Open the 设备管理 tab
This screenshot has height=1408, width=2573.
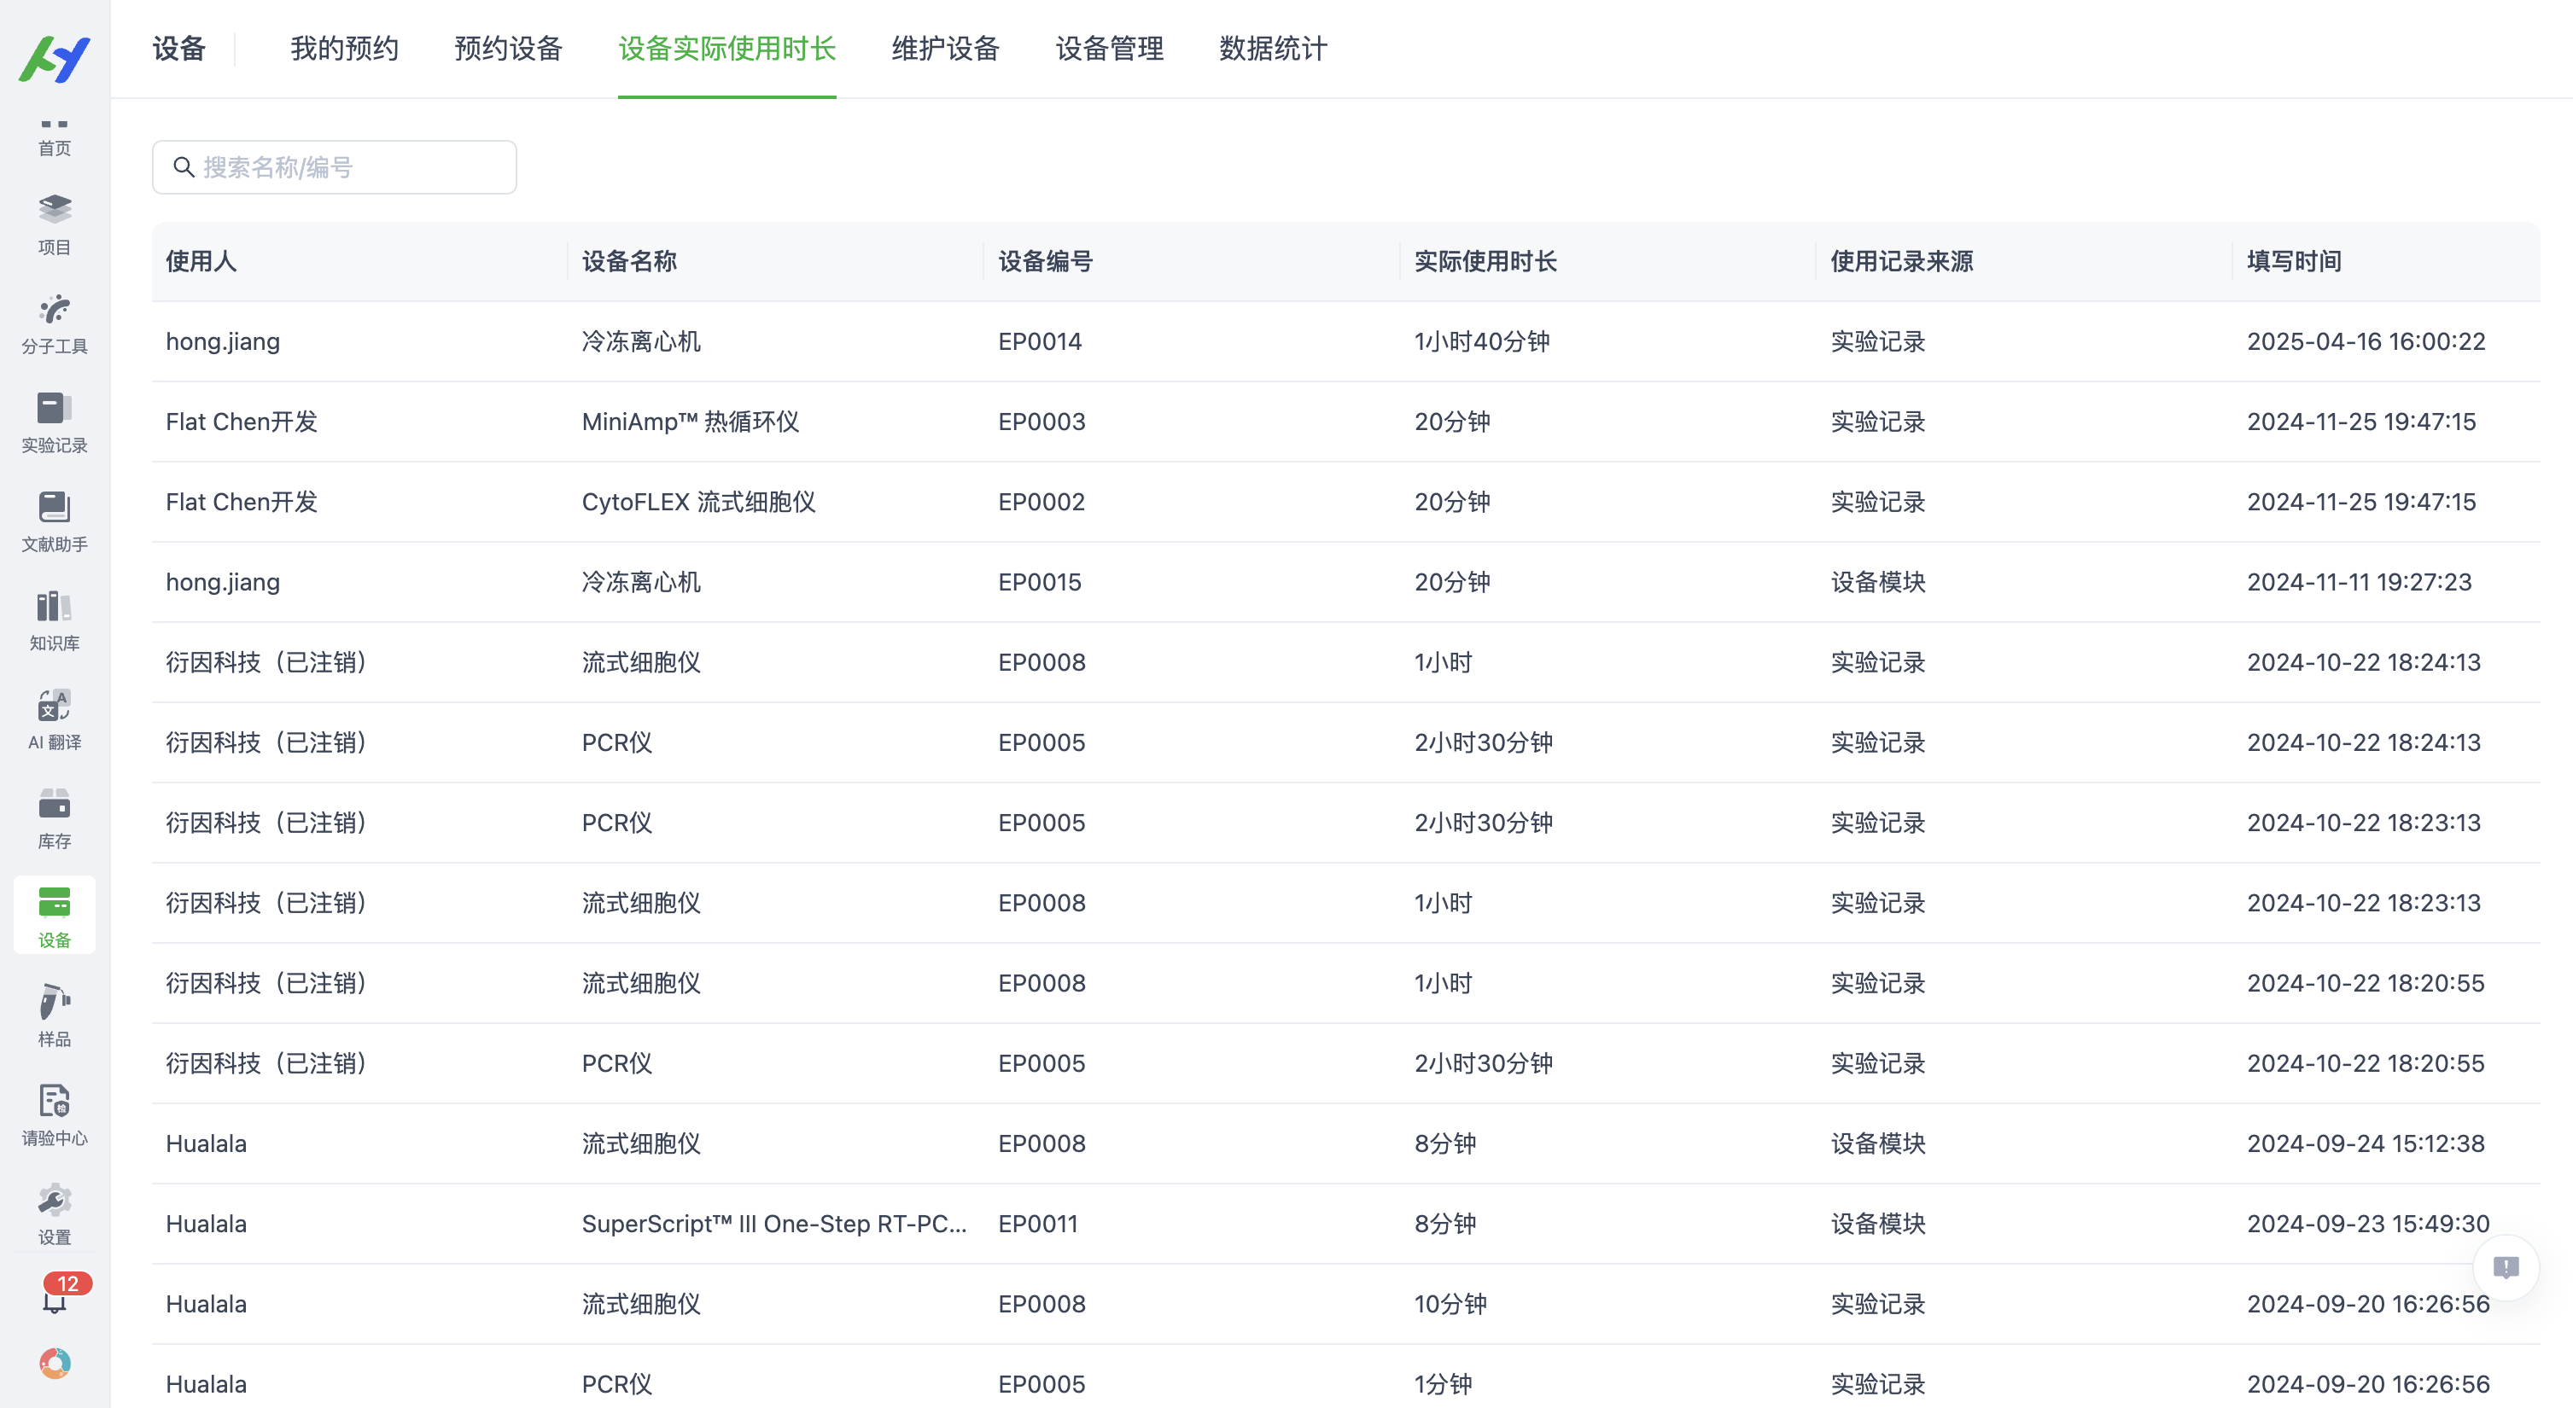pos(1108,48)
